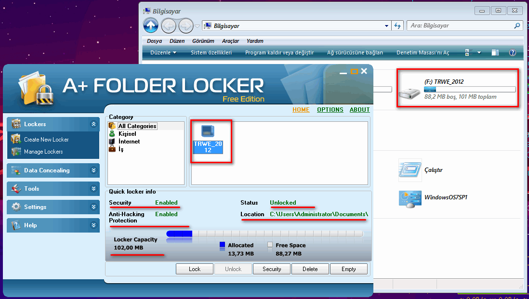Select All Categories in the category list

(137, 126)
